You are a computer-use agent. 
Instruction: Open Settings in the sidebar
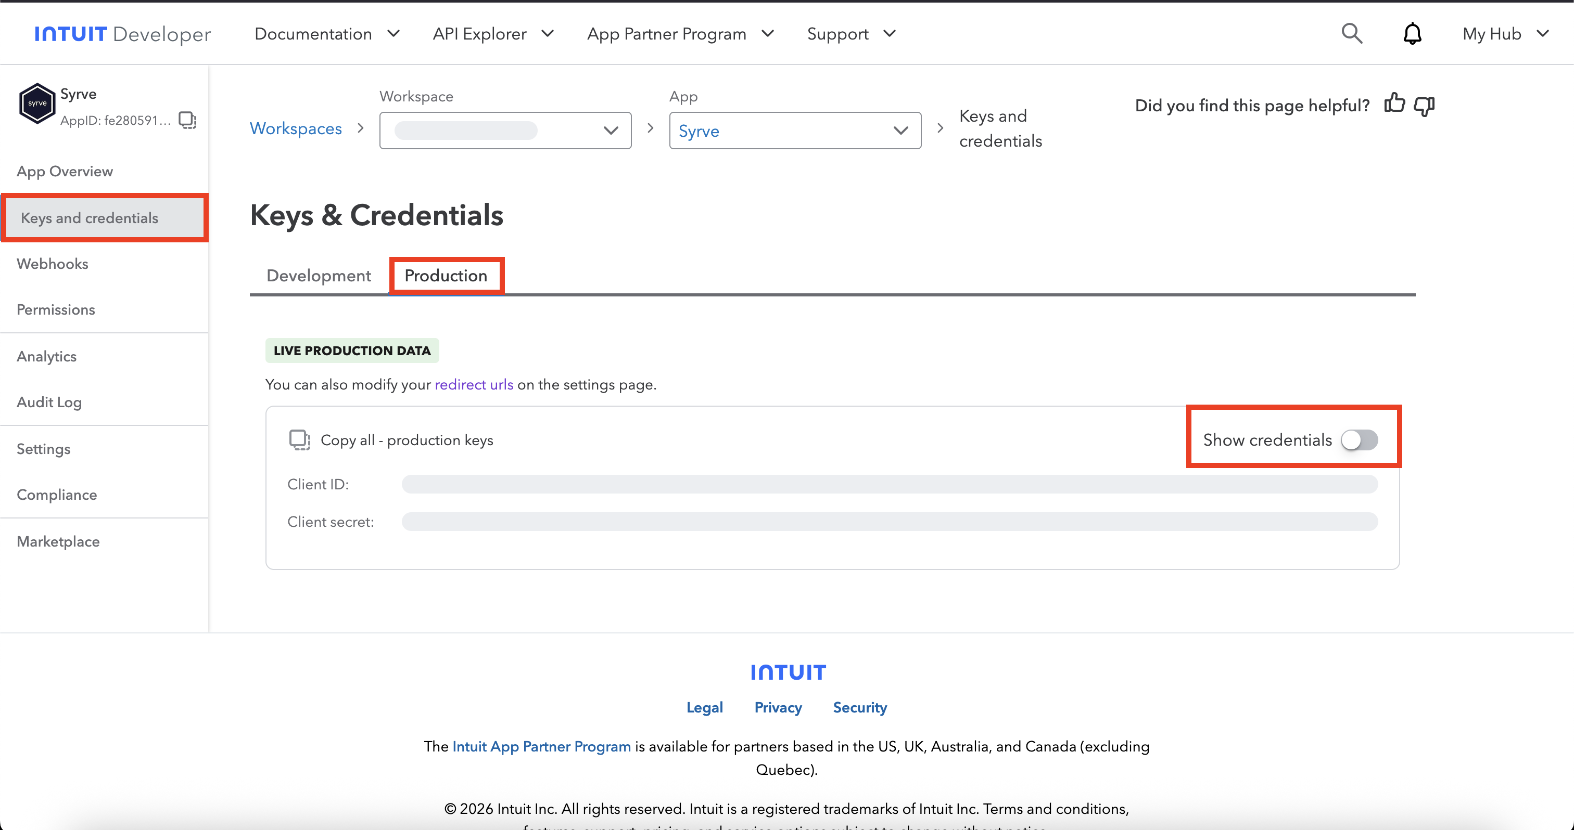43,449
